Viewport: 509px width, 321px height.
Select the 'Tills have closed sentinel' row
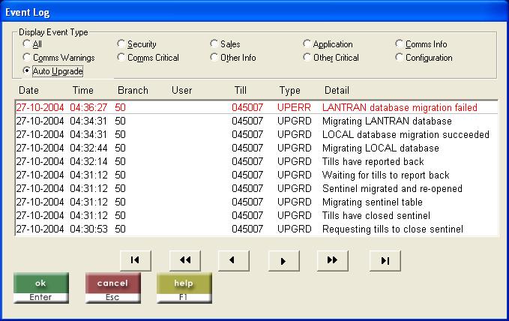256,215
